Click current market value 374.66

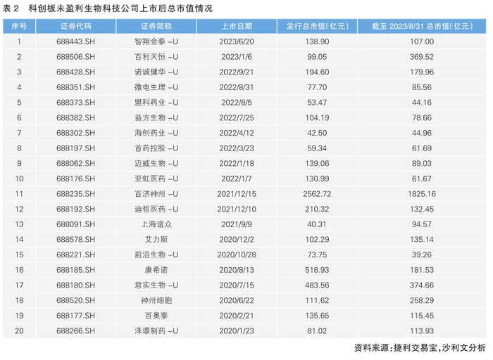coord(422,285)
